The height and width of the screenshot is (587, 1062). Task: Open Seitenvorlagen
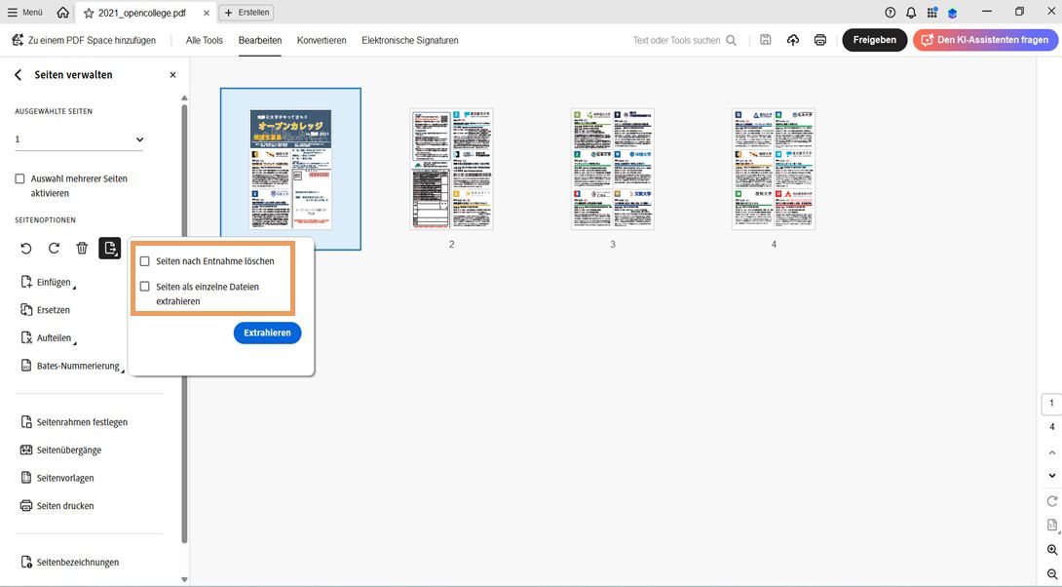[x=57, y=478]
